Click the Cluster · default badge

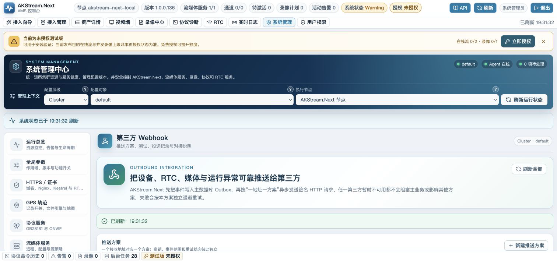click(x=533, y=141)
